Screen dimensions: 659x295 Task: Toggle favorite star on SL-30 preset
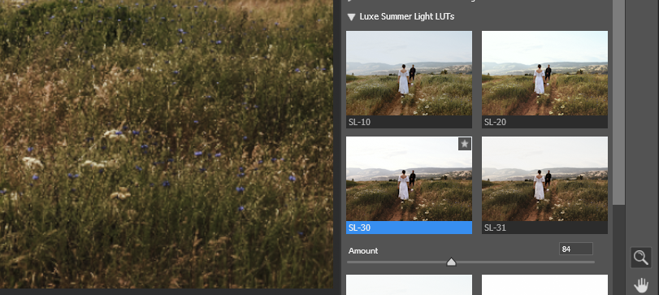click(x=465, y=144)
